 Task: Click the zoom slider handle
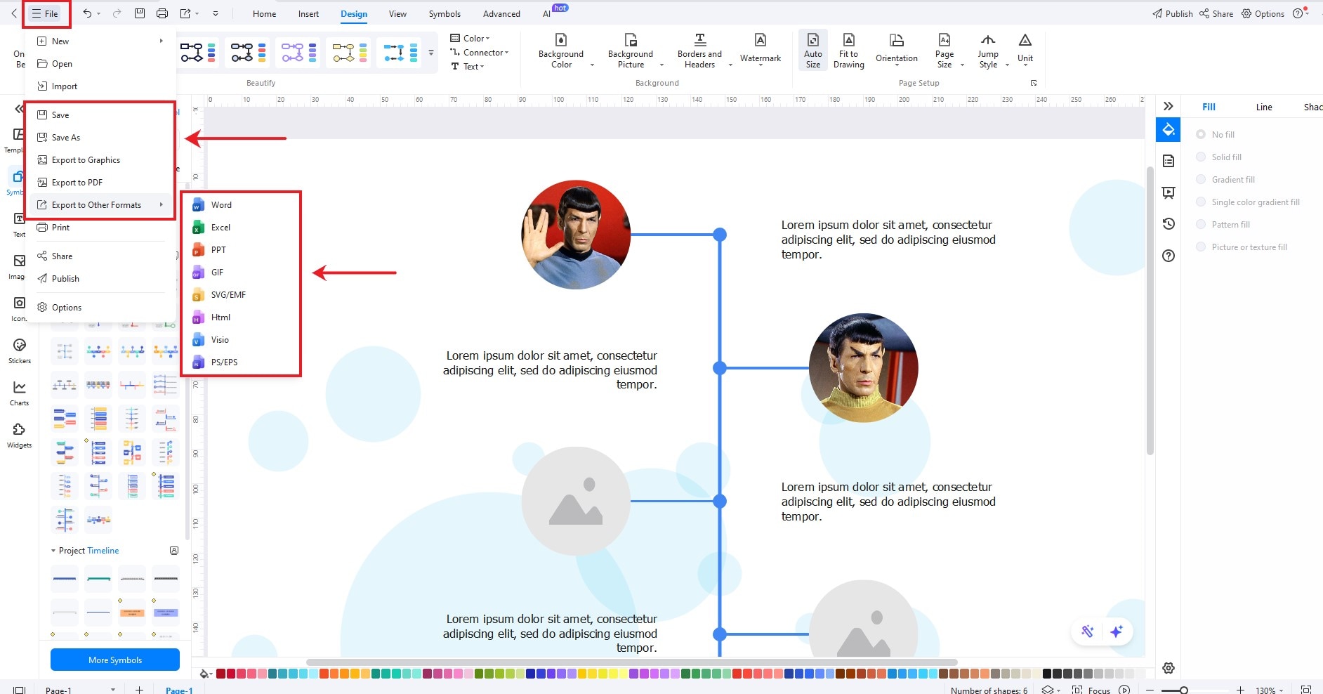pyautogui.click(x=1184, y=690)
